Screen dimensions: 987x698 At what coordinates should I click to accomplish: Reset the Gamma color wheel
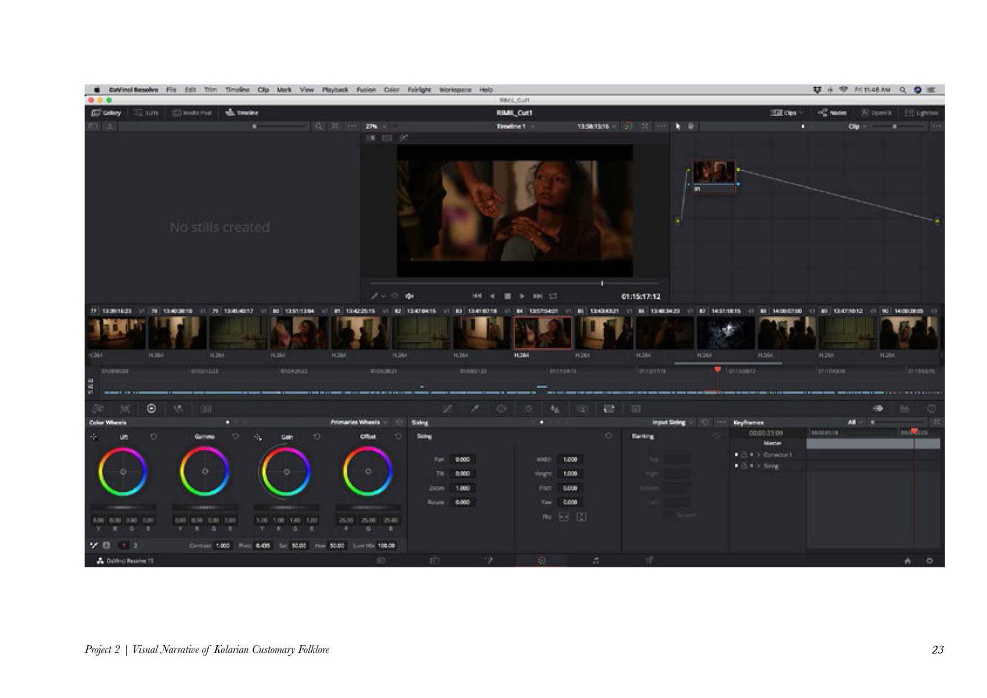click(x=235, y=436)
